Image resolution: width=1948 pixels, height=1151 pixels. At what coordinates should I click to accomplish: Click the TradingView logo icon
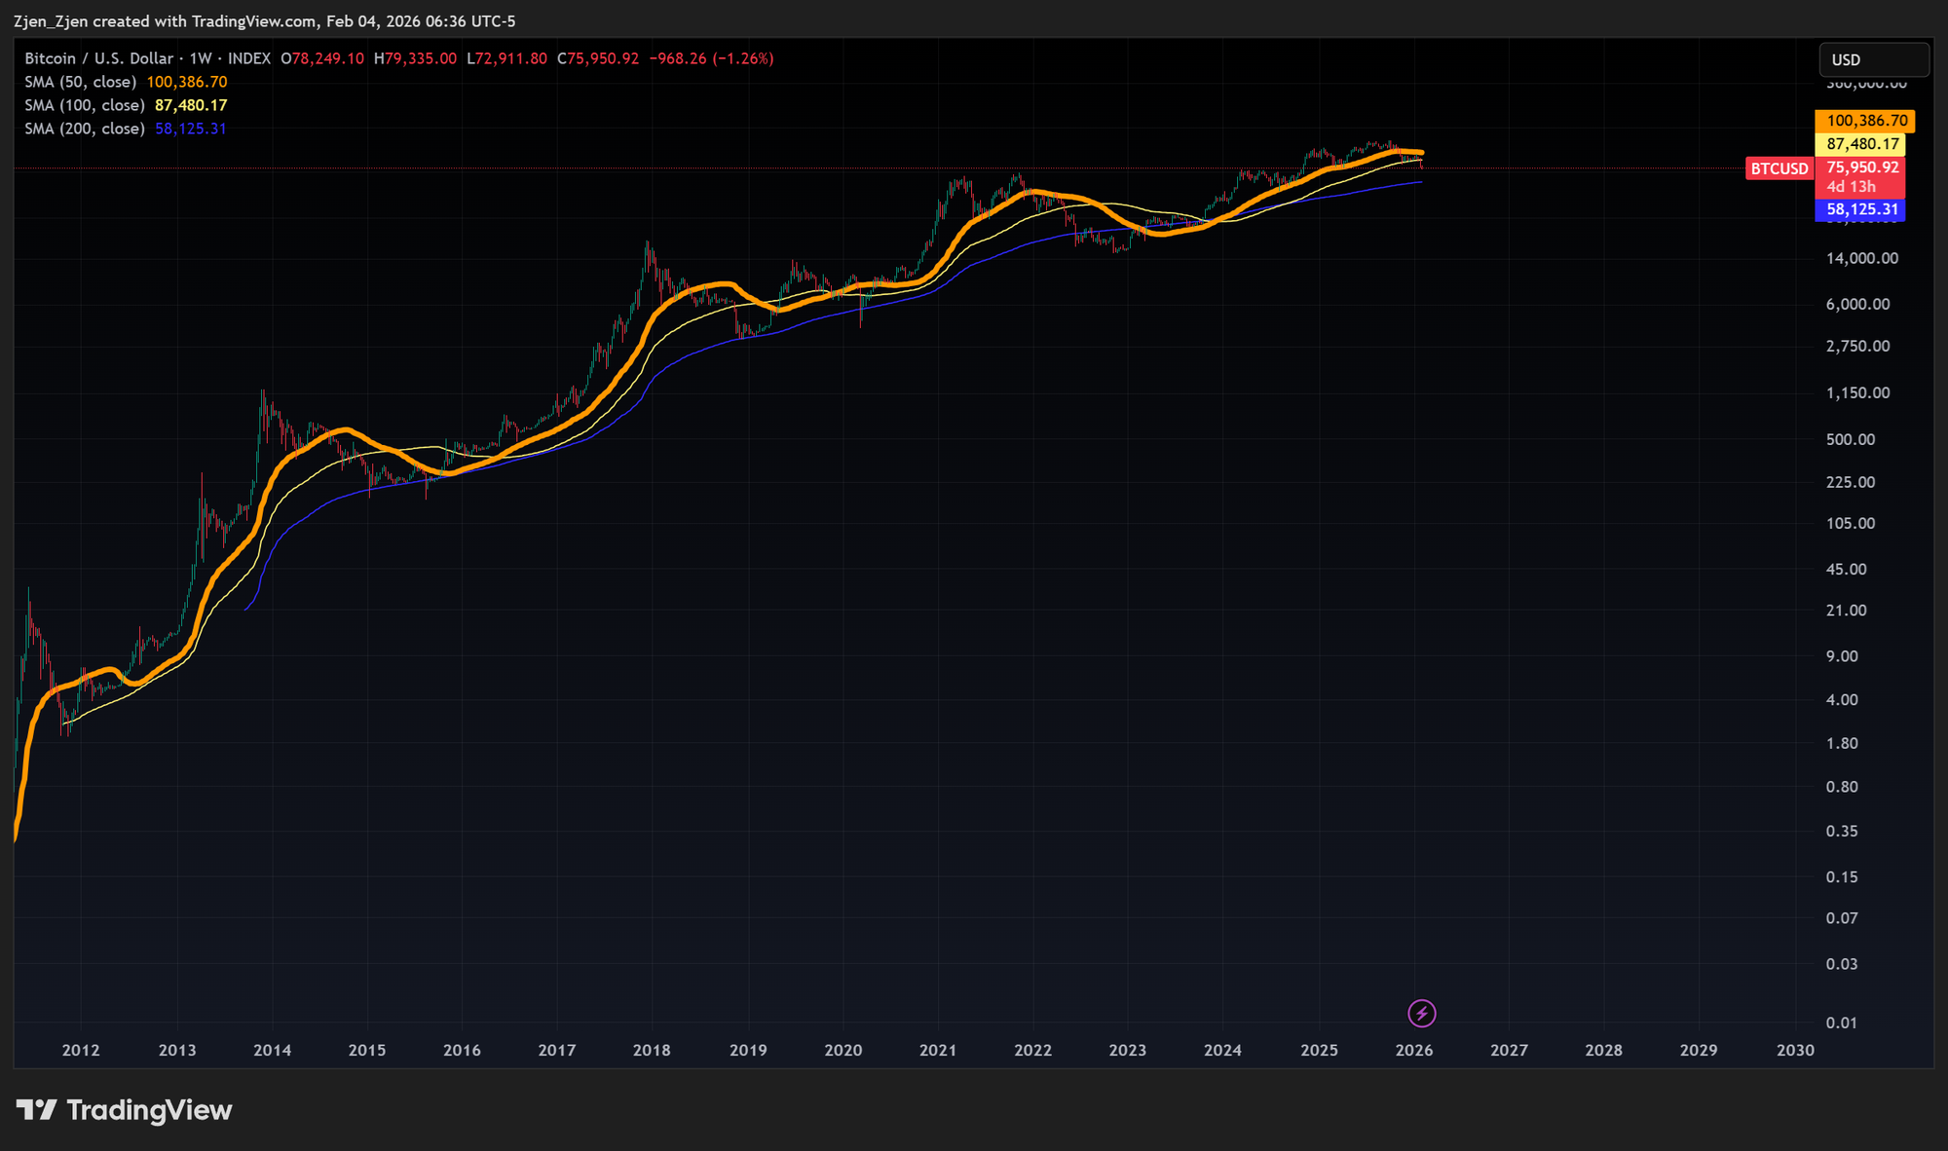[x=37, y=1109]
